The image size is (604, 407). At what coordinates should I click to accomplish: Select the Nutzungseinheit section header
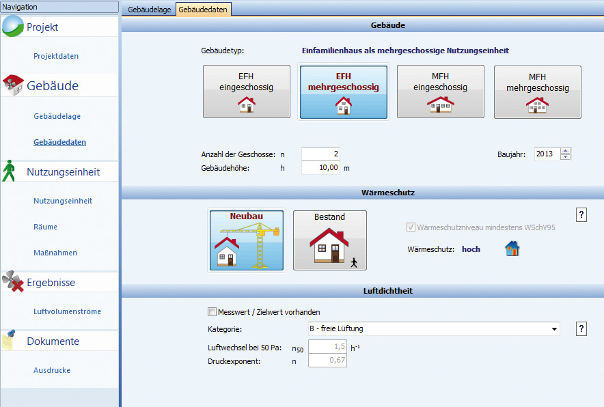click(x=59, y=171)
